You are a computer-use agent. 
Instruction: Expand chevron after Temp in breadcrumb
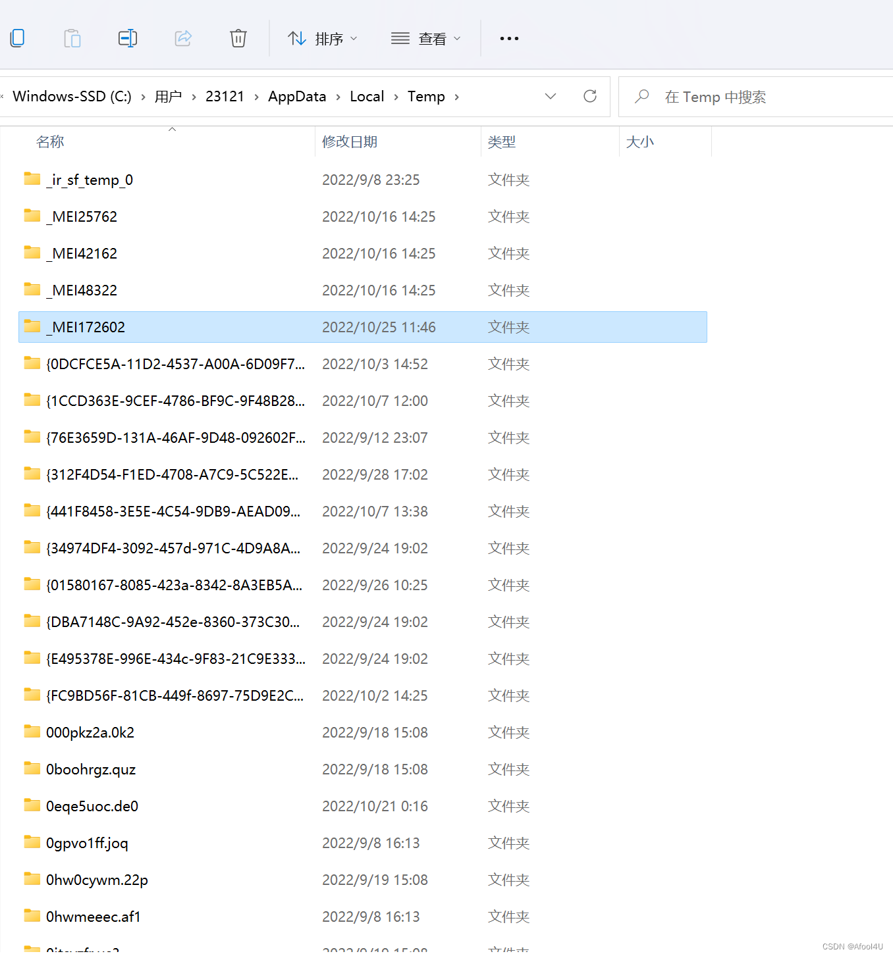coord(457,97)
